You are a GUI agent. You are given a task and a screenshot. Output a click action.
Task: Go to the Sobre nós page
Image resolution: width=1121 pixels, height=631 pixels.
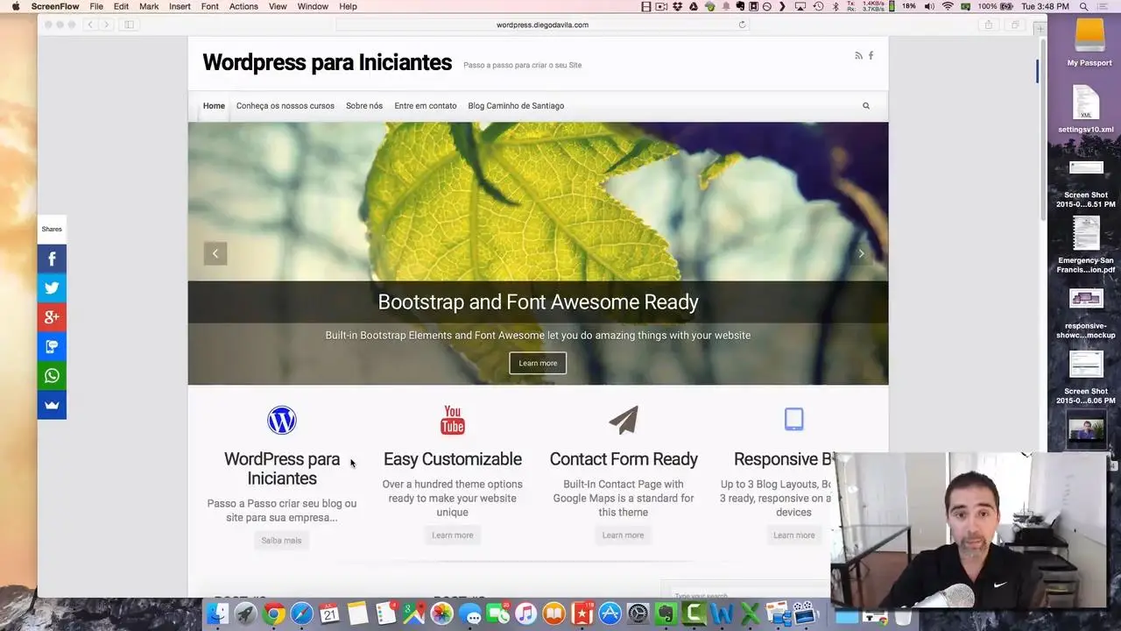pos(364,106)
